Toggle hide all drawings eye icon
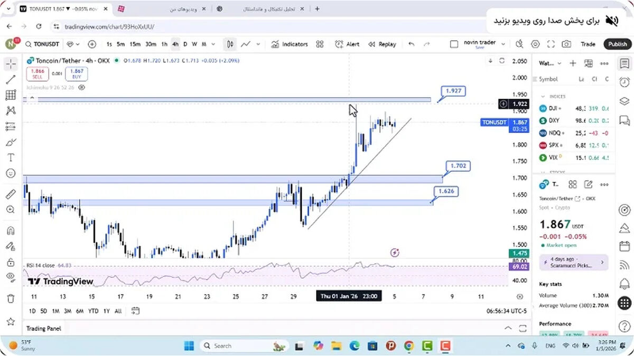 [x=11, y=277]
